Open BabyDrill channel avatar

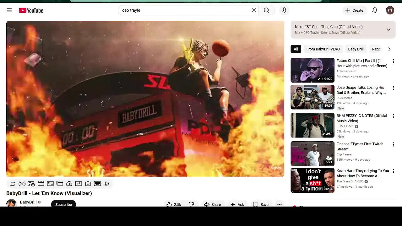tap(11, 203)
